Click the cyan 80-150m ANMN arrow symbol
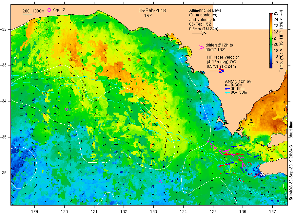This screenshot has width=295, height=216. [227, 92]
